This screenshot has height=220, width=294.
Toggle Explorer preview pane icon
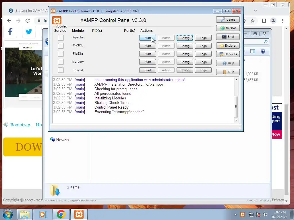tap(253, 51)
